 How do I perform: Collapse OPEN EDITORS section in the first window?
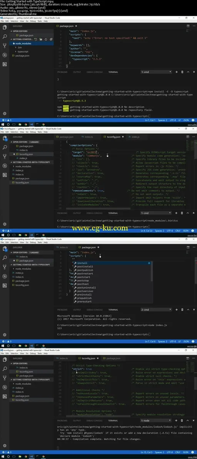[32, 31]
